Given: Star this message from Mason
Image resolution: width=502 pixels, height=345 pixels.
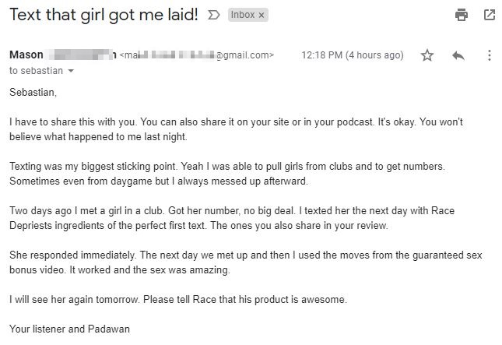Looking at the screenshot, I should click(x=427, y=55).
